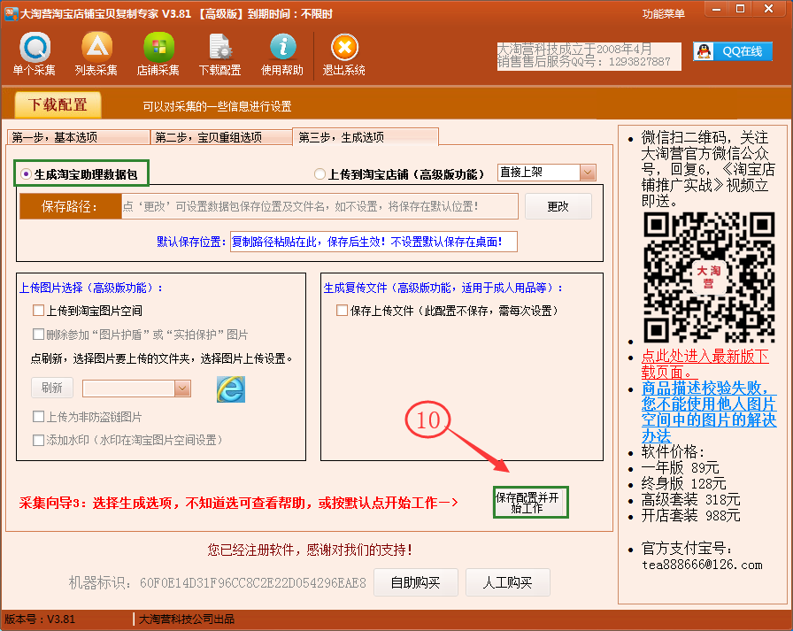Click the 终身版 128元 price text

pos(684,483)
